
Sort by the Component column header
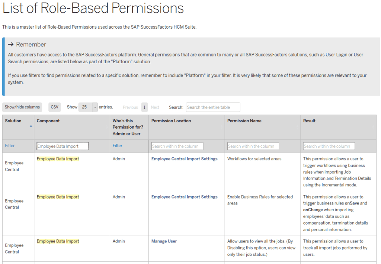click(48, 121)
